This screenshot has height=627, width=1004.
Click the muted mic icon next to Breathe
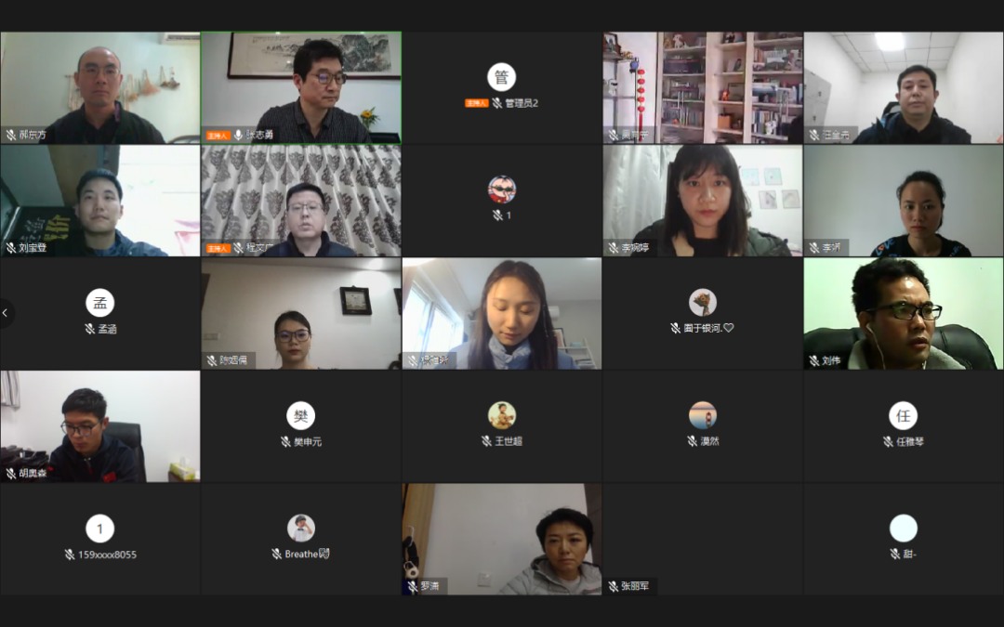tap(277, 554)
